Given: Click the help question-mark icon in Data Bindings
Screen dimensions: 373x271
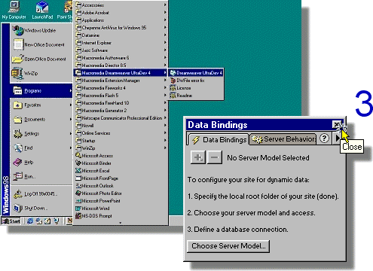Looking at the screenshot, I should pos(324,139).
